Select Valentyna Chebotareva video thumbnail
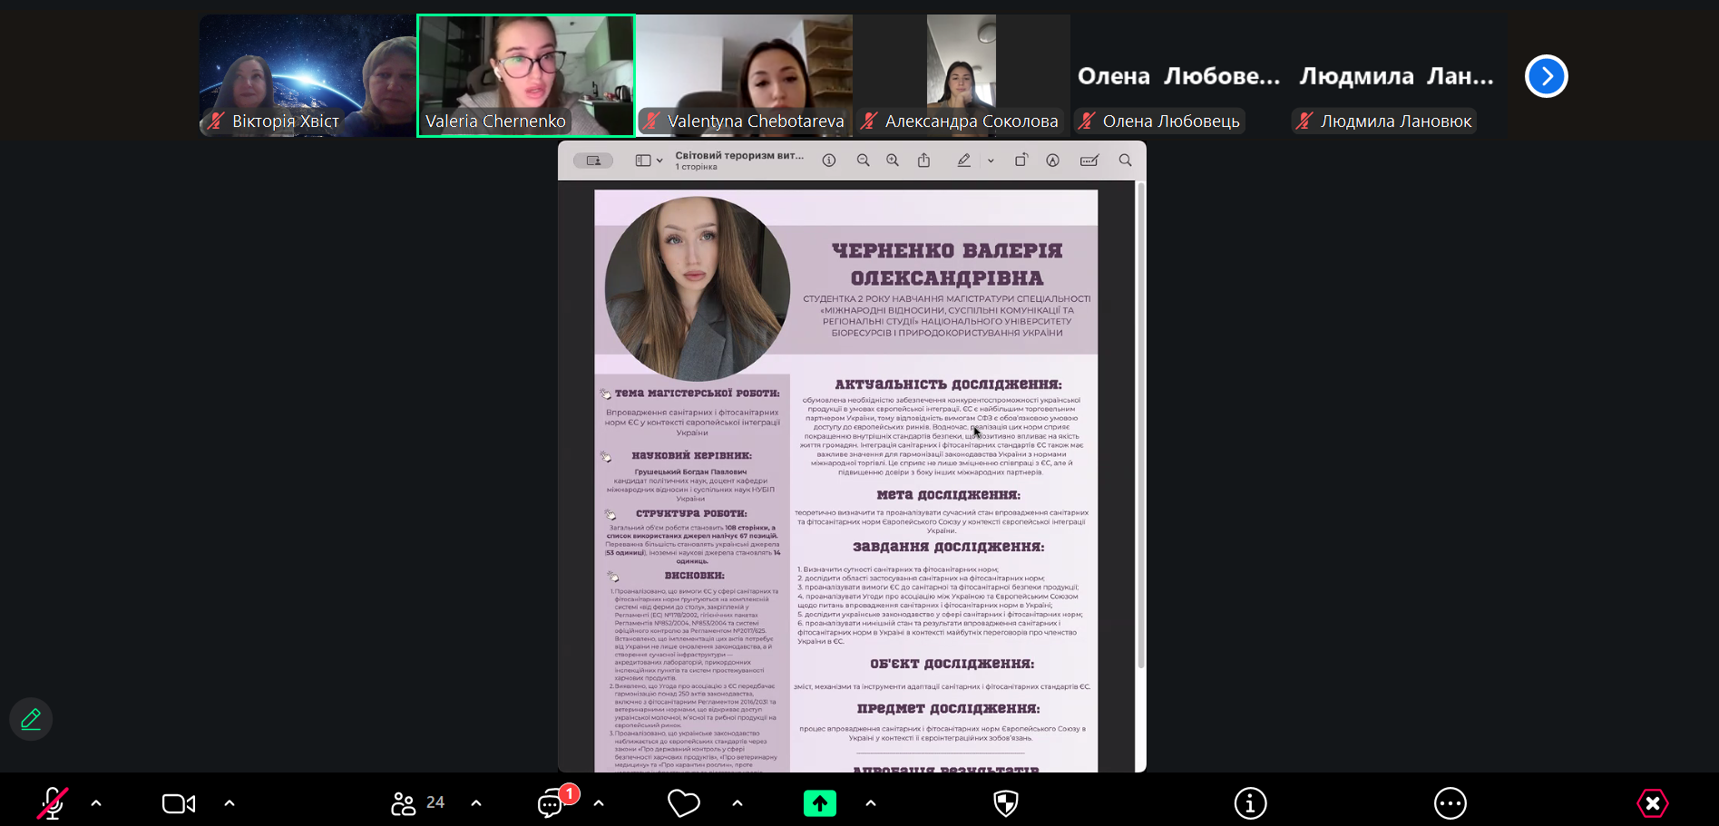 [x=745, y=75]
